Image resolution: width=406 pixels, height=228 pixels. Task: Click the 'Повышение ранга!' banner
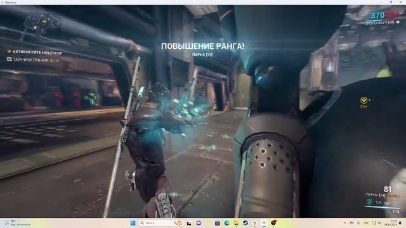[203, 46]
